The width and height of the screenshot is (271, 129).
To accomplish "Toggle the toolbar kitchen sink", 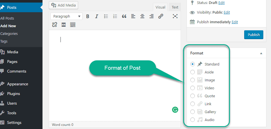I will click(x=73, y=25).
